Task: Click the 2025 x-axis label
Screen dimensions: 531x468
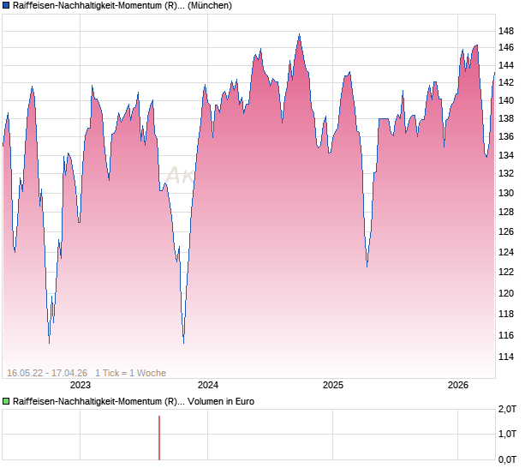Action: pyautogui.click(x=333, y=385)
